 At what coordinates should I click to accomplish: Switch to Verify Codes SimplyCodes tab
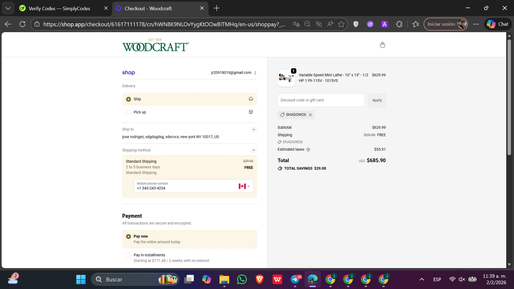pos(60,8)
